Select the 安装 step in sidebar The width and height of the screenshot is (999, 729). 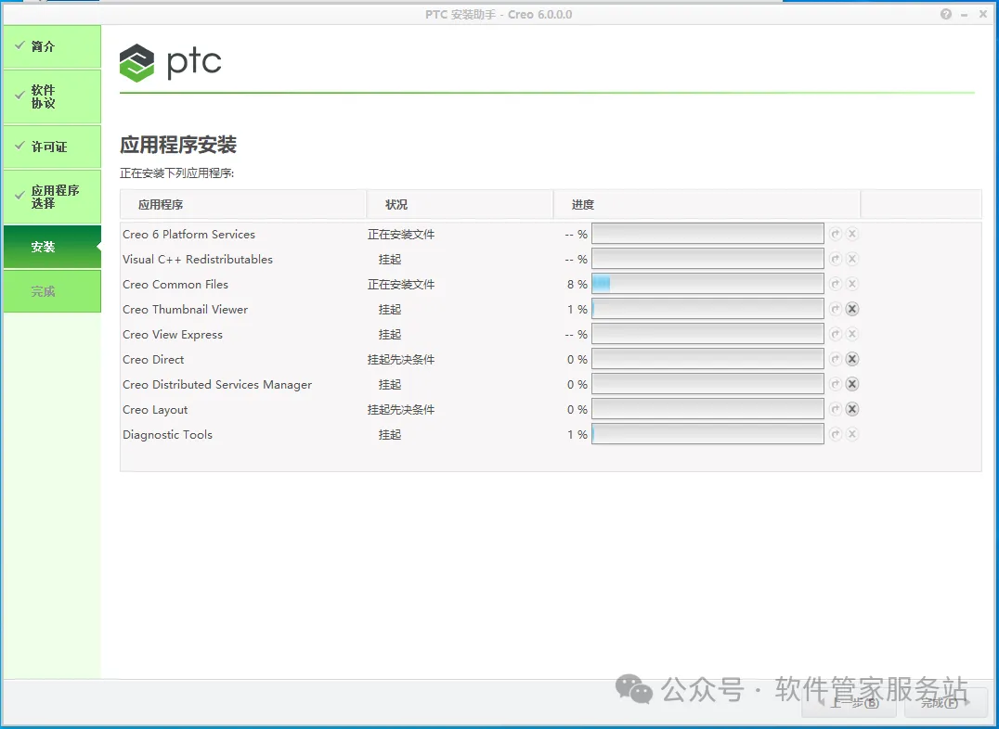[x=52, y=247]
